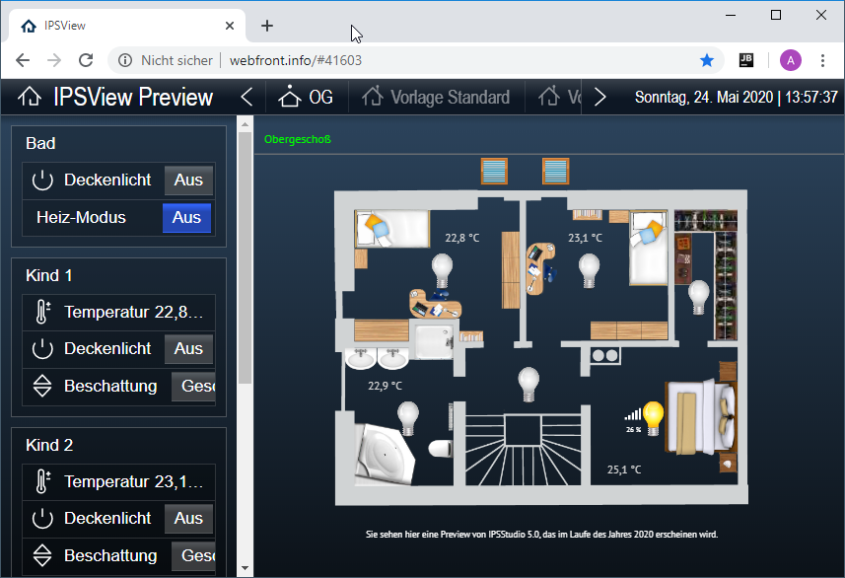Toggle Kind 2 Deckenlicht Aus button
The height and width of the screenshot is (578, 845).
click(x=188, y=519)
